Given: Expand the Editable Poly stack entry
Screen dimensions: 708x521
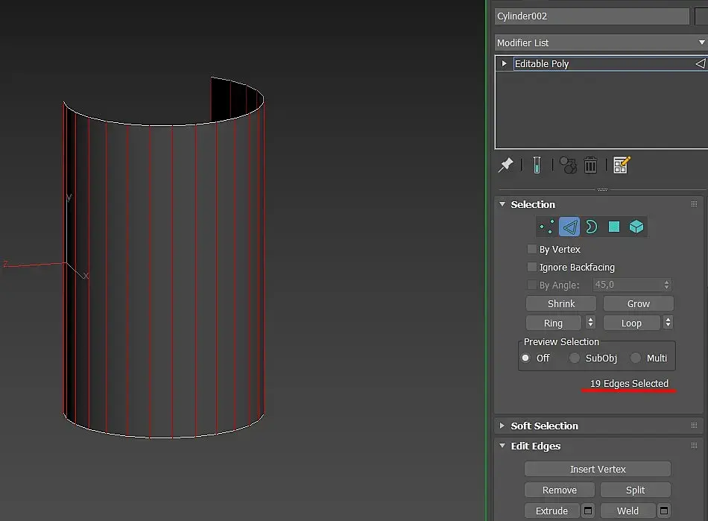Looking at the screenshot, I should click(504, 63).
